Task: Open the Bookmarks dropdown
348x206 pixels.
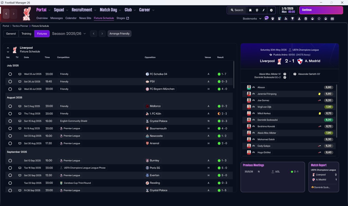Action: pos(252,19)
